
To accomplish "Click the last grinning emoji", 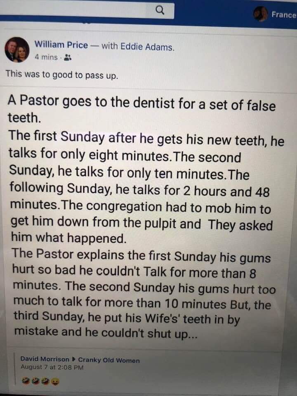I will coord(54,382).
